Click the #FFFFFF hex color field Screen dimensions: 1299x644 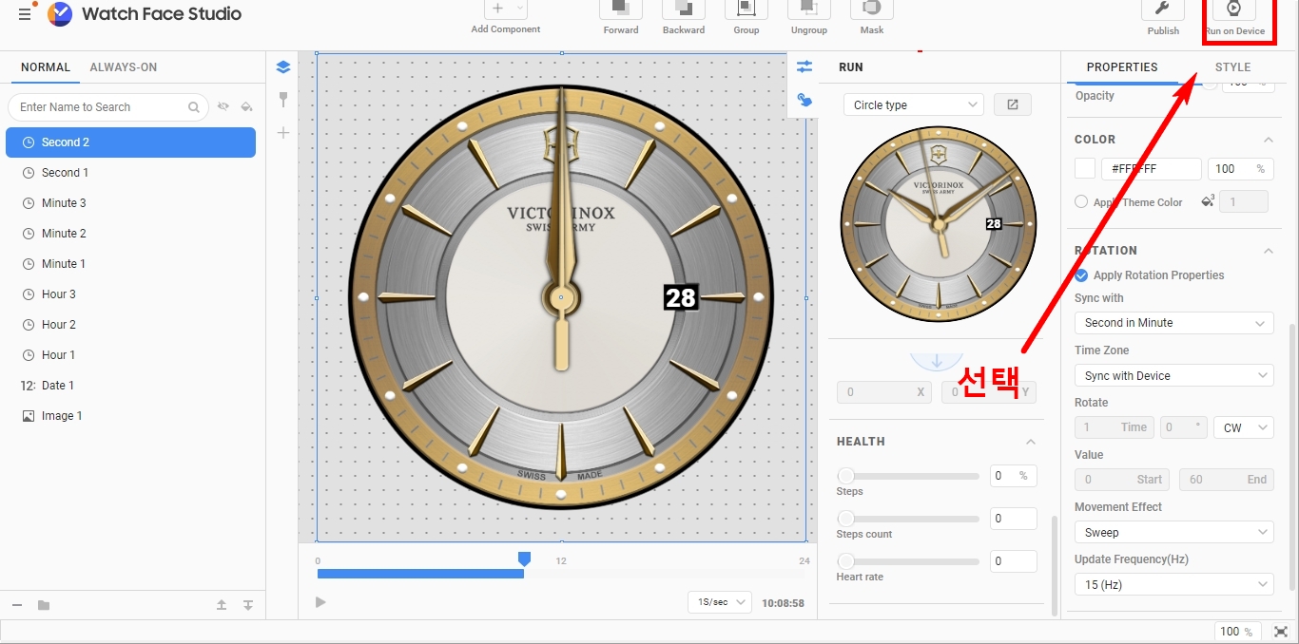(x=1152, y=169)
